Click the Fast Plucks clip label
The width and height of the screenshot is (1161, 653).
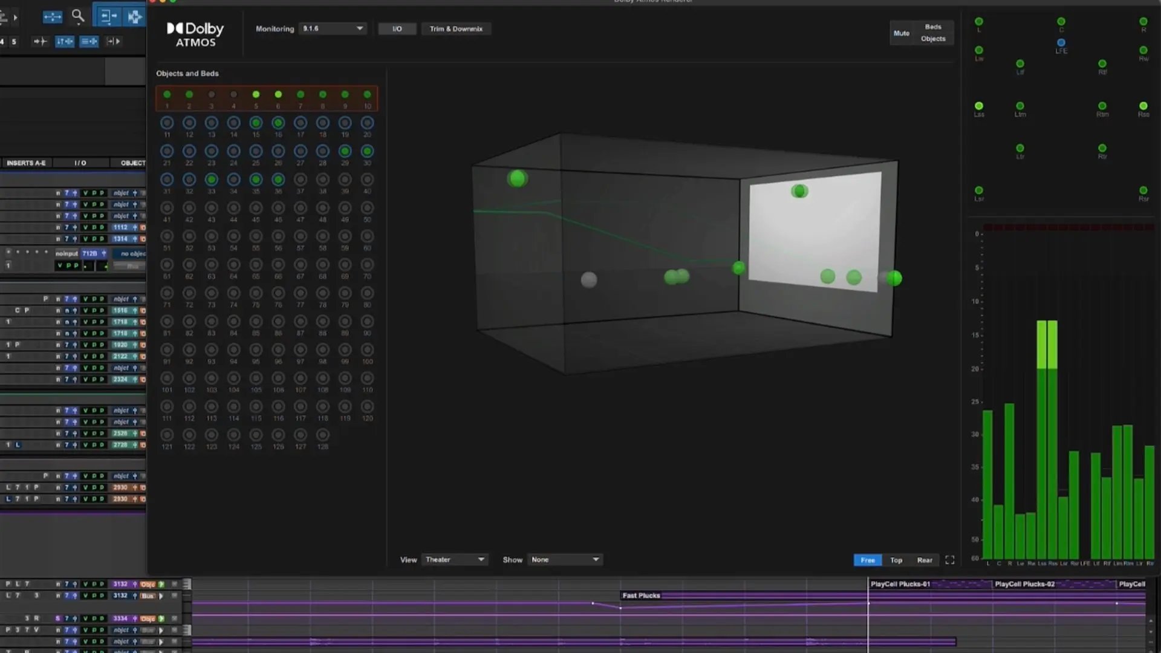pyautogui.click(x=641, y=596)
